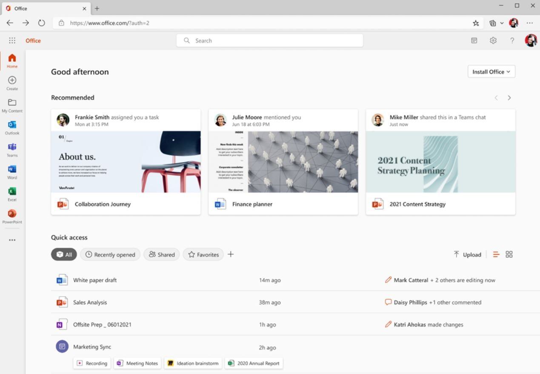The height and width of the screenshot is (374, 540).
Task: Switch to grid view layout
Action: [509, 254]
